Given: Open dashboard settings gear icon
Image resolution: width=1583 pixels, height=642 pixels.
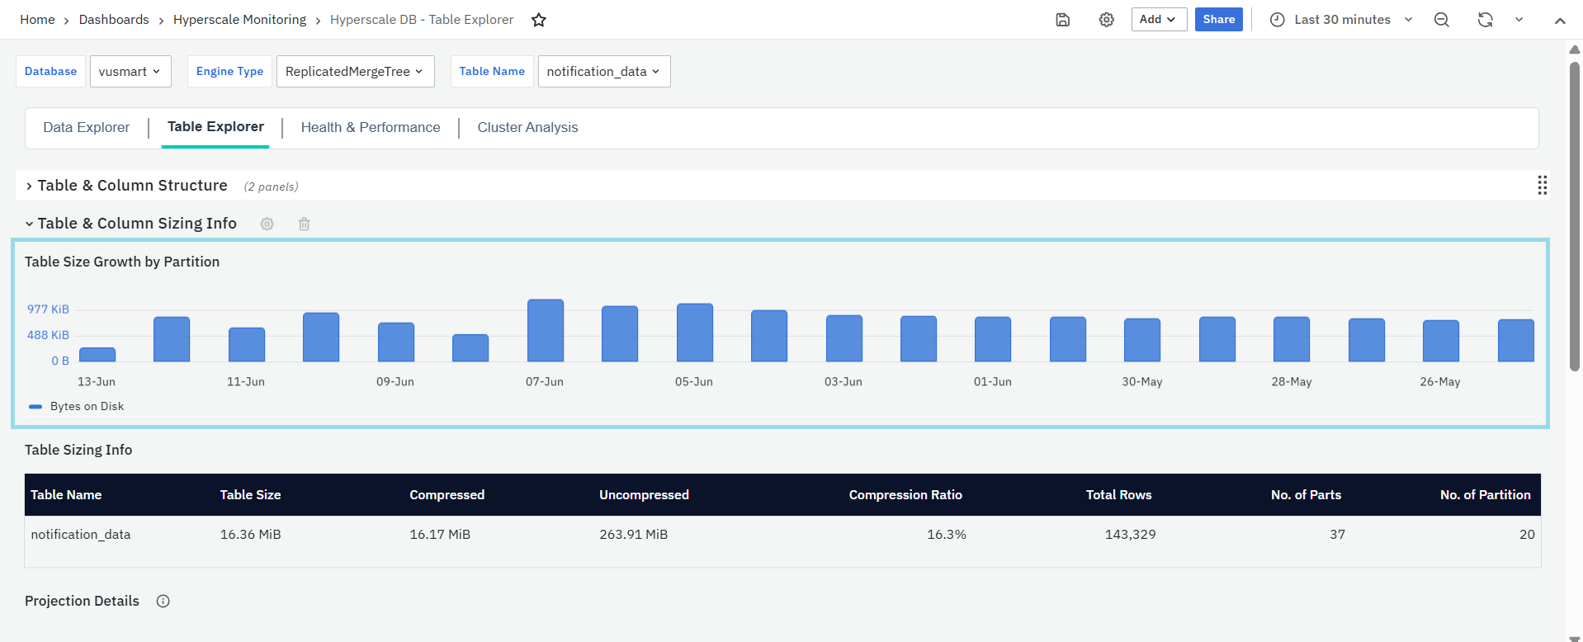Looking at the screenshot, I should click(1107, 20).
